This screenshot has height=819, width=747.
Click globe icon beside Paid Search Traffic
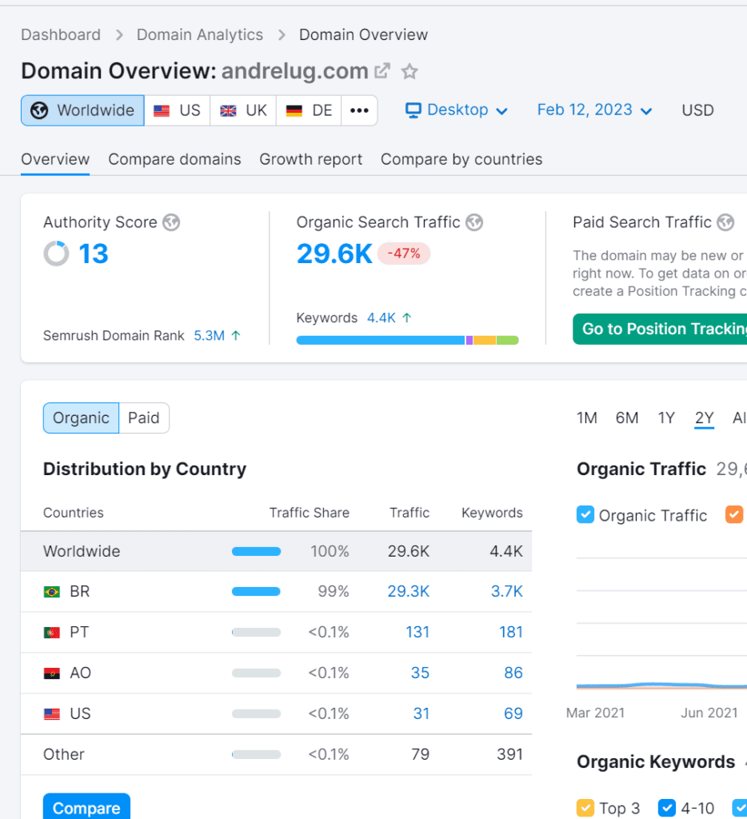[725, 222]
